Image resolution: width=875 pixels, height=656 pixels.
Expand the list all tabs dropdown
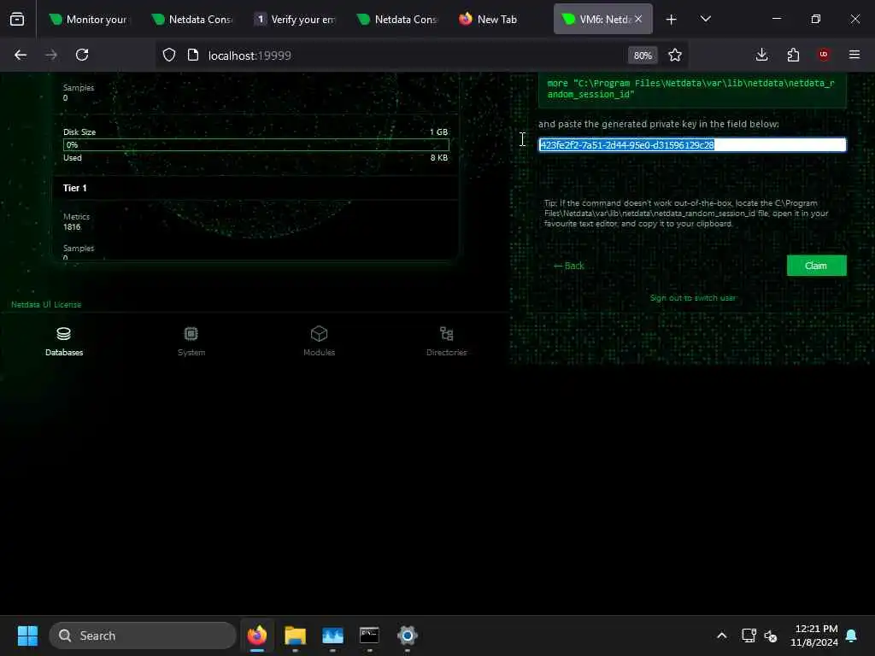[x=705, y=20]
